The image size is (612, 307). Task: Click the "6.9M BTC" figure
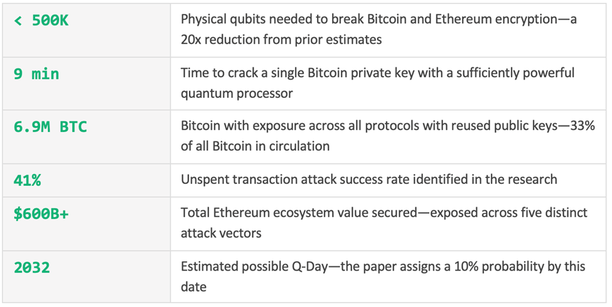[50, 127]
